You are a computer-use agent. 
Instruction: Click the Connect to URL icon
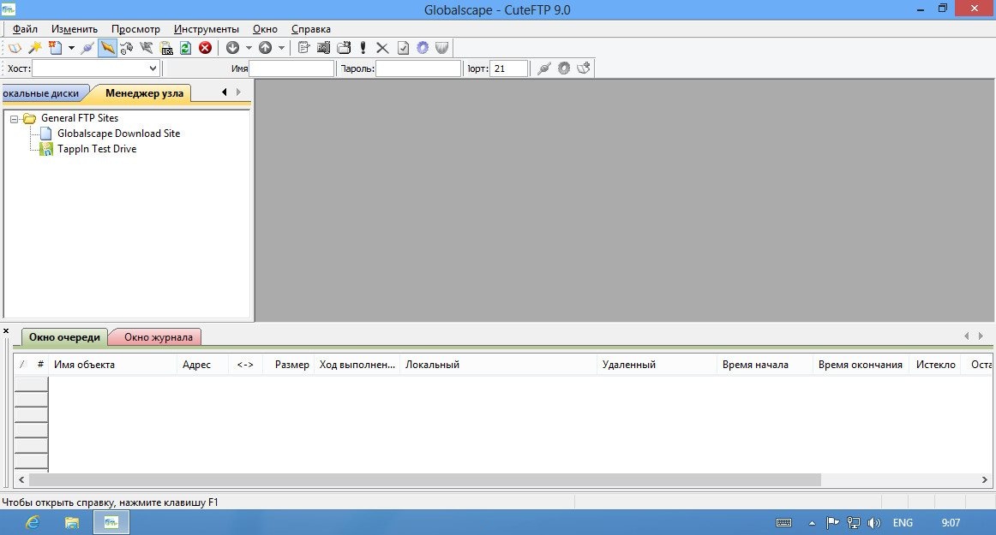click(166, 48)
